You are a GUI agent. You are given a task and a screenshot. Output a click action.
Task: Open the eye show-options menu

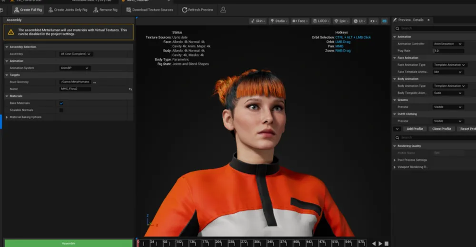click(373, 21)
